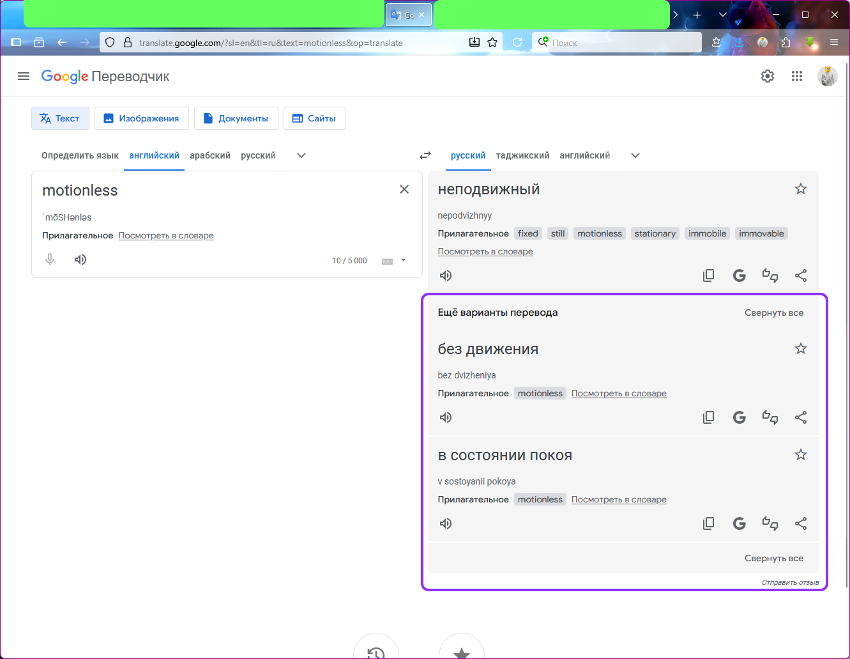The width and height of the screenshot is (850, 659).
Task: Open dictionary link for "без движения"
Action: pos(619,394)
